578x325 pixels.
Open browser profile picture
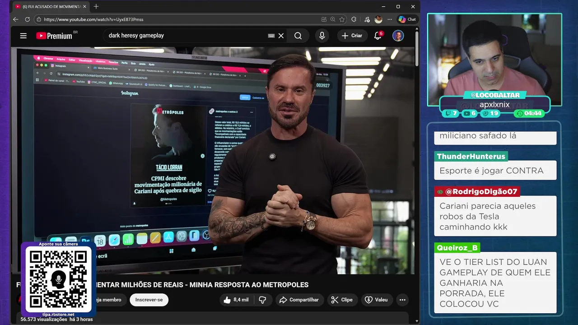click(378, 19)
